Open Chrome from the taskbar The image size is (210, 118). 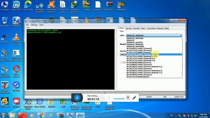pos(42,115)
